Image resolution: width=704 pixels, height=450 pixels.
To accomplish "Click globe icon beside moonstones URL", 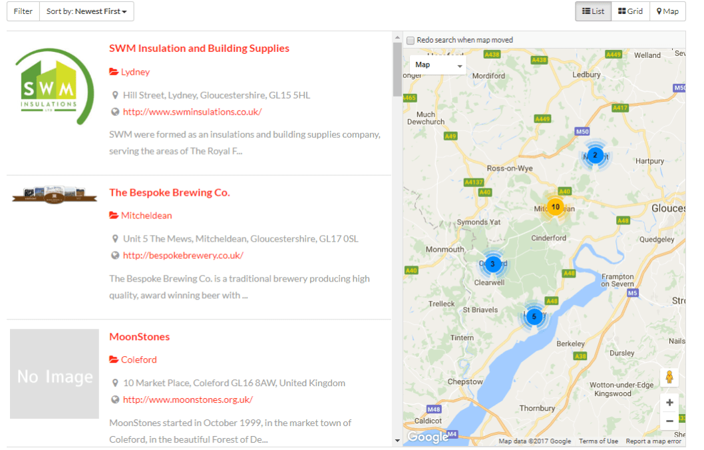I will pyautogui.click(x=115, y=399).
